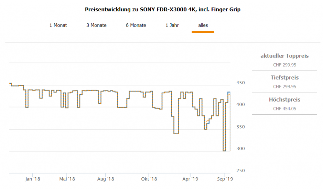Click the "Mai '18" x-axis label
The image size is (323, 189).
(x=67, y=179)
